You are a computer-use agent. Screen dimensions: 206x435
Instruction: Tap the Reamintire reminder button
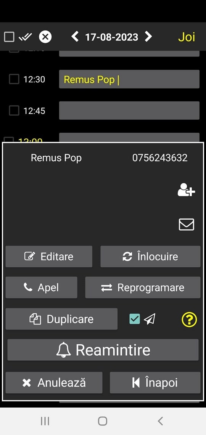(103, 350)
